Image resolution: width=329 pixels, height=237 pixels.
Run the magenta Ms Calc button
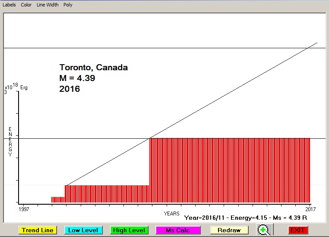click(177, 230)
